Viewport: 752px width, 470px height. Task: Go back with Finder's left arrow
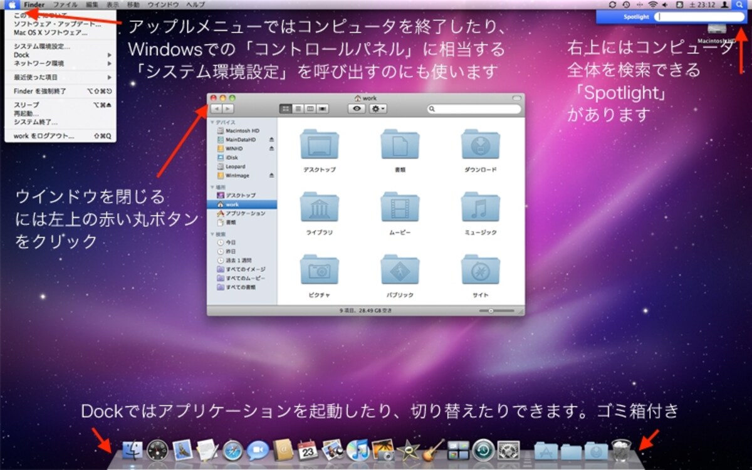click(x=217, y=109)
